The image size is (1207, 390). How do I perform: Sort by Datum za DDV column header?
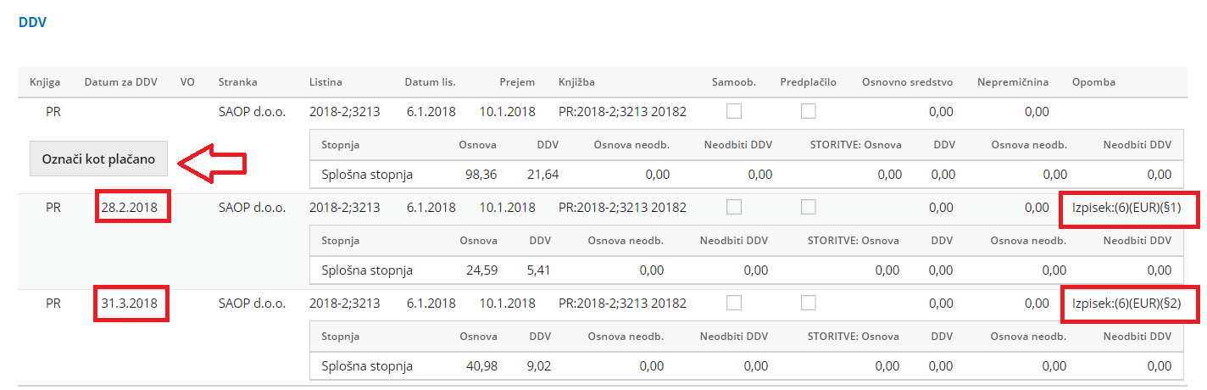coord(121,82)
